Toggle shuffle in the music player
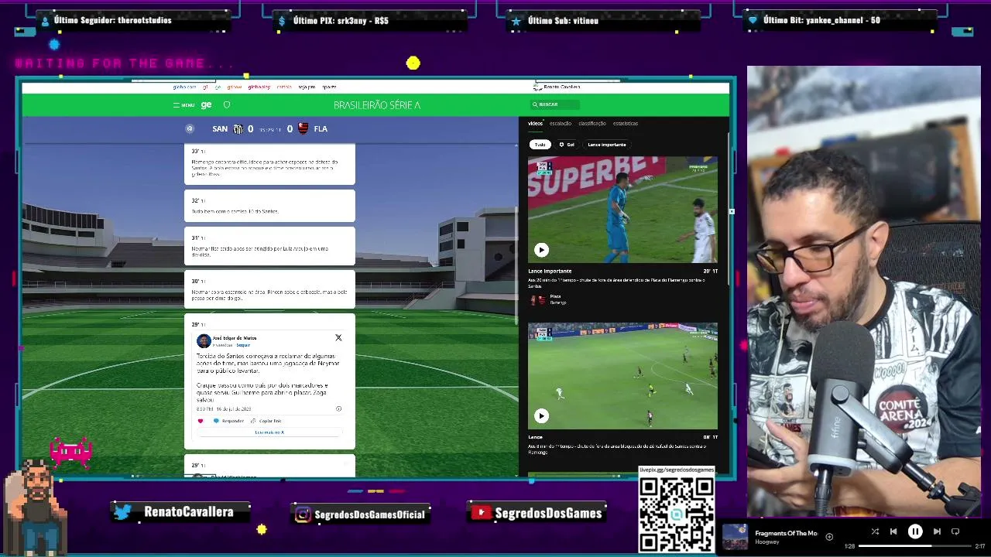991x557 pixels. pos(875,531)
